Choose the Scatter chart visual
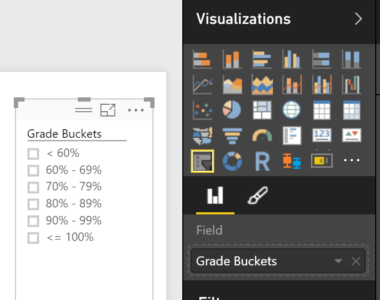 [203, 110]
